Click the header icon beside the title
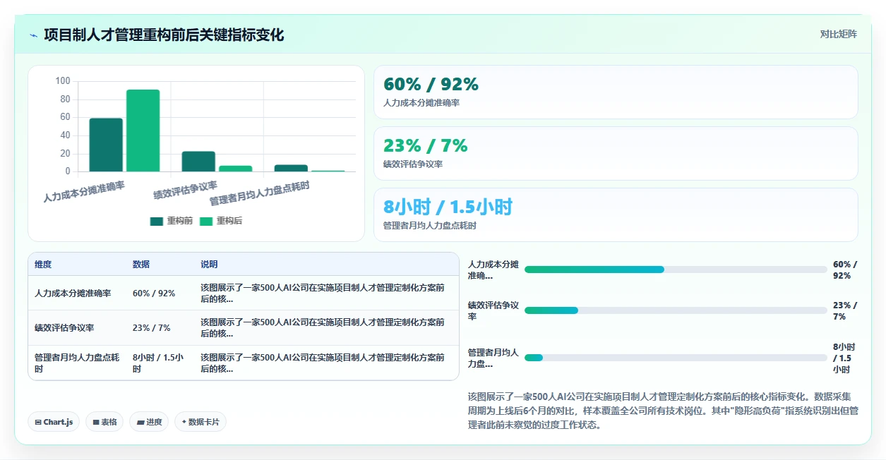This screenshot has height=460, width=886. click(33, 35)
